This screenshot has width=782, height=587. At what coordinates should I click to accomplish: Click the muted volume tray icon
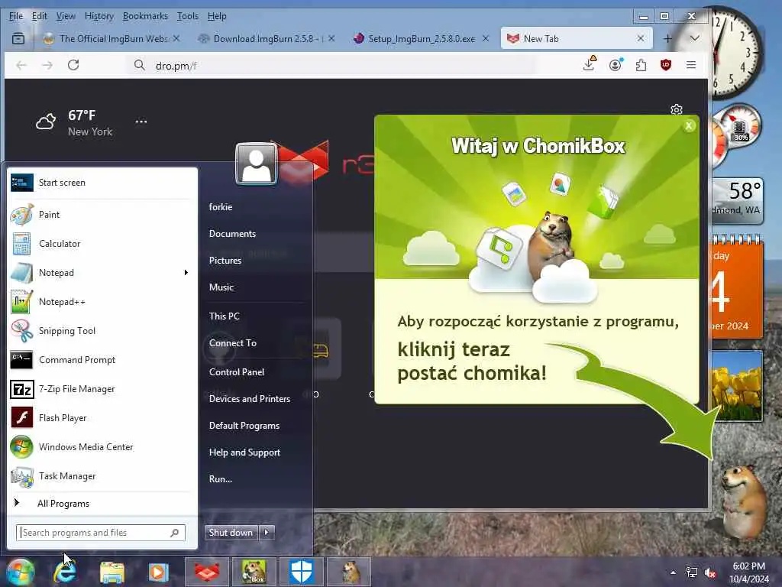pos(710,572)
